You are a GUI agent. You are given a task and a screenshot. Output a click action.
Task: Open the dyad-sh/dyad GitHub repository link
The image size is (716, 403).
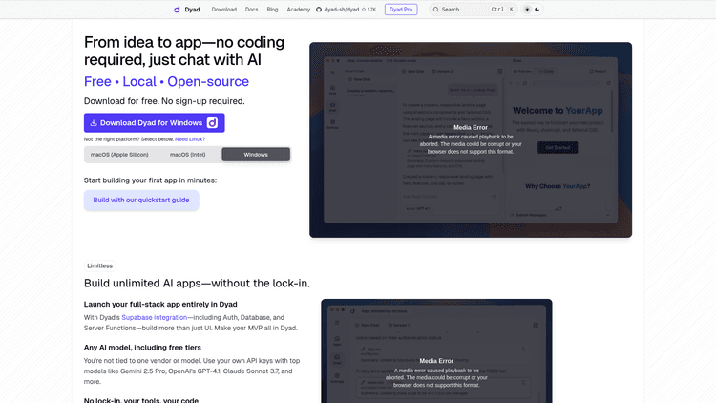click(342, 10)
